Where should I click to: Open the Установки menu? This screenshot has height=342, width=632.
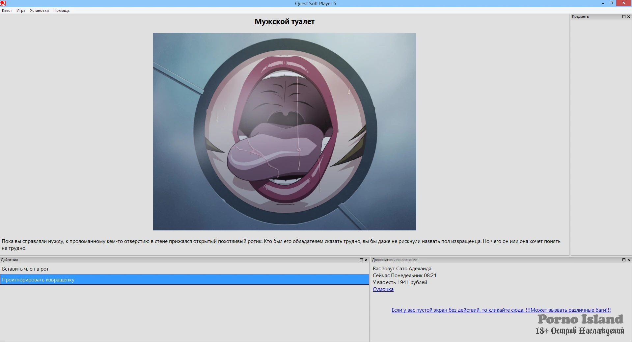[x=39, y=11]
